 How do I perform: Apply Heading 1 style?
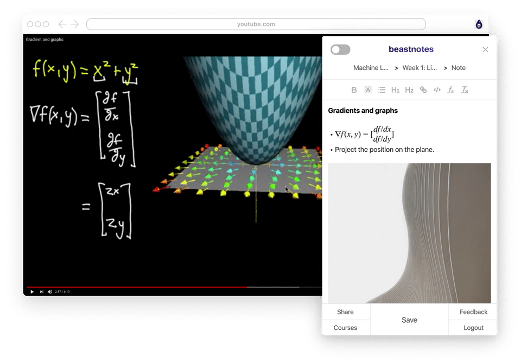pyautogui.click(x=395, y=90)
